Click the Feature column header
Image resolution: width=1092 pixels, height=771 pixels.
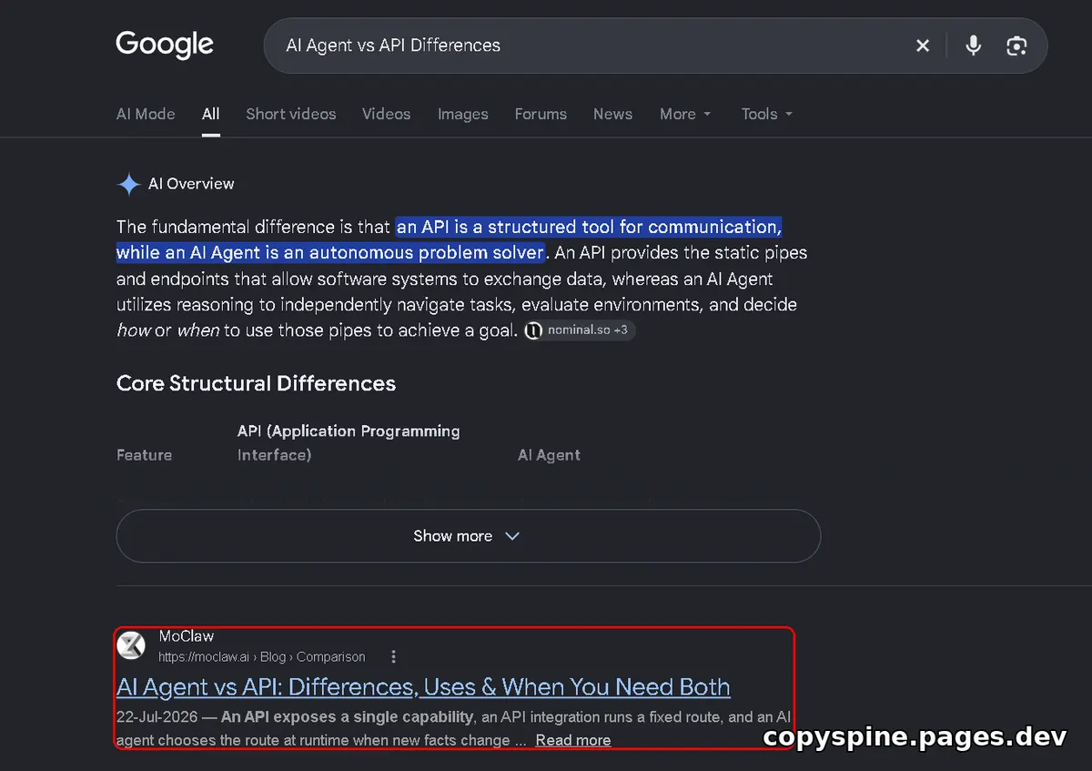click(x=144, y=455)
